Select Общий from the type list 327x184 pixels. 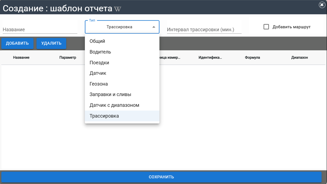click(97, 41)
